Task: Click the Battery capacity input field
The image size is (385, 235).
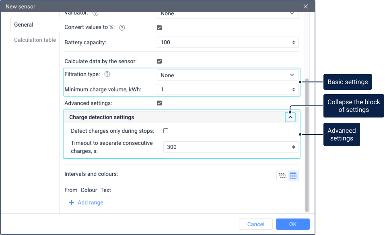Action: pos(223,42)
